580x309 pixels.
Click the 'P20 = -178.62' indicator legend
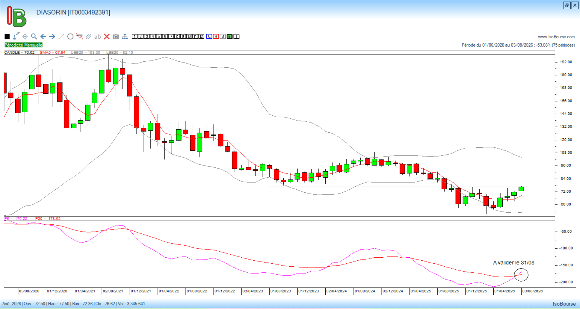tap(48, 219)
